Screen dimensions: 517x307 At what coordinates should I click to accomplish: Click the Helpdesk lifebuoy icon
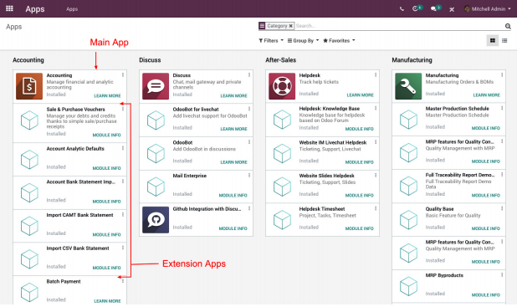[282, 86]
